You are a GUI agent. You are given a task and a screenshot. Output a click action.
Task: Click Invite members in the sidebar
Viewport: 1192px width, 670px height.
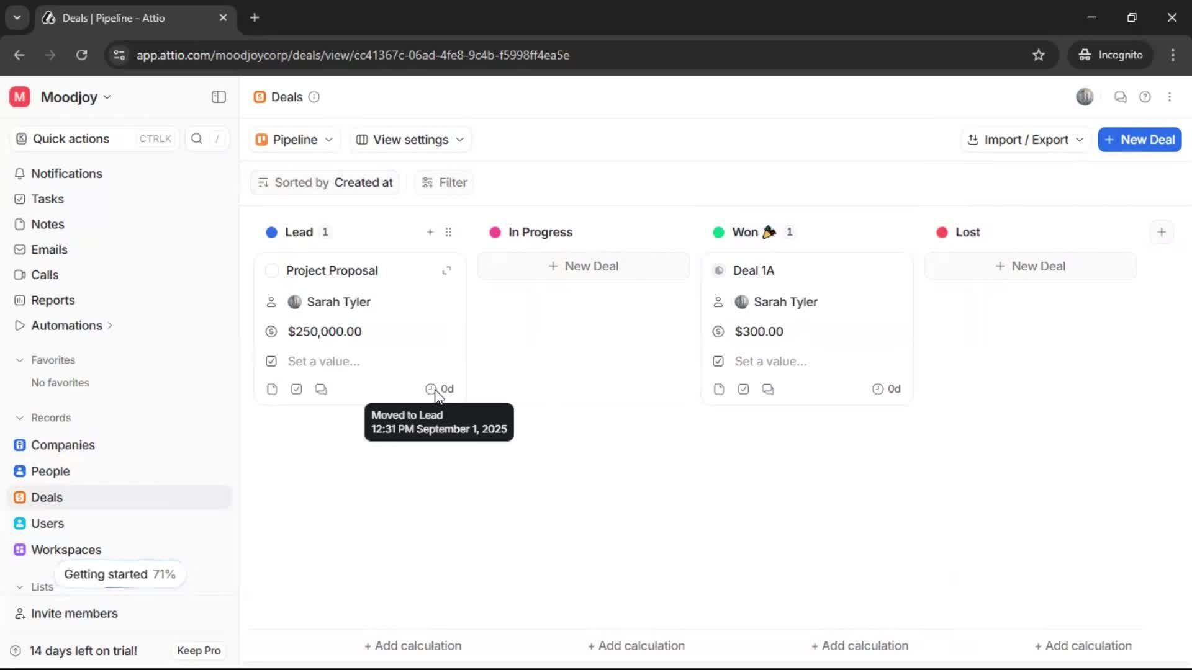pyautogui.click(x=74, y=614)
